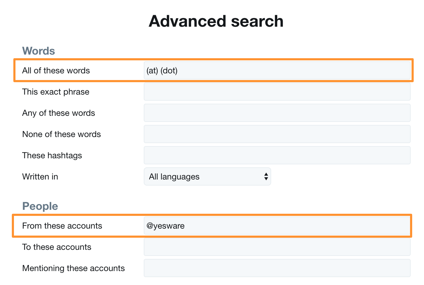Click the 'People' section heading
This screenshot has height=285, width=424.
pyautogui.click(x=40, y=206)
